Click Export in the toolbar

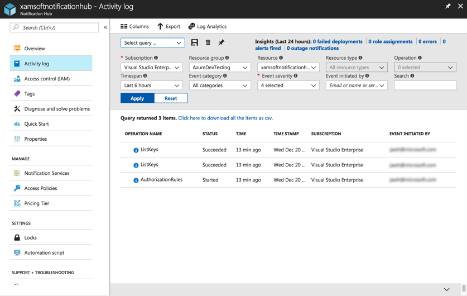(168, 26)
